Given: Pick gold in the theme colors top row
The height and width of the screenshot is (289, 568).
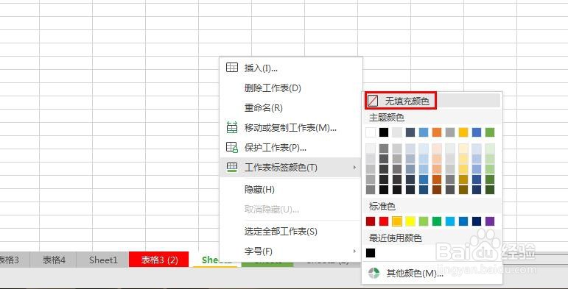Looking at the screenshot, I should coord(463,132).
